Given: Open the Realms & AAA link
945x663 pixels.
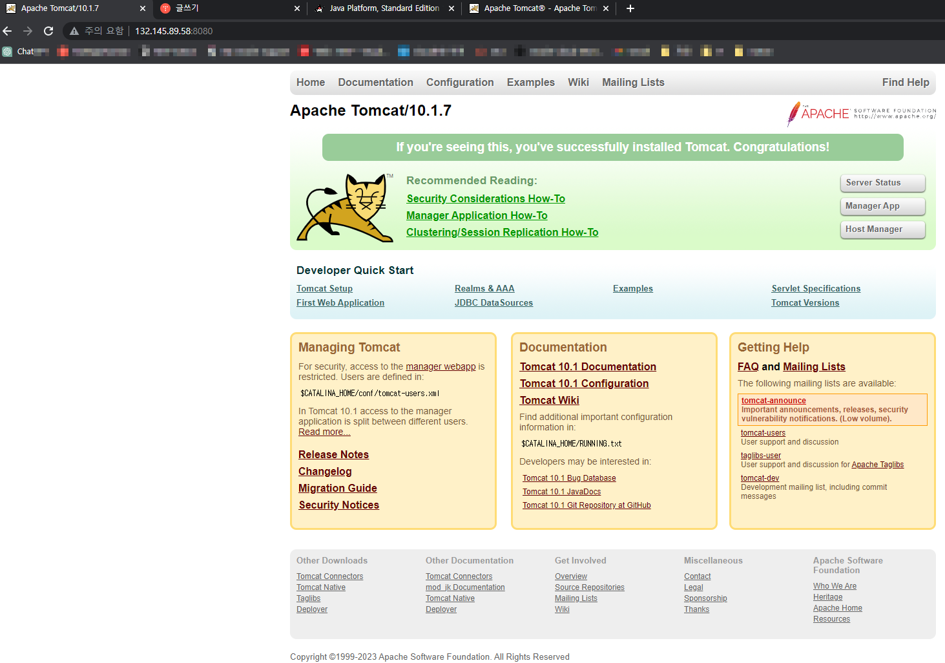Looking at the screenshot, I should point(484,289).
